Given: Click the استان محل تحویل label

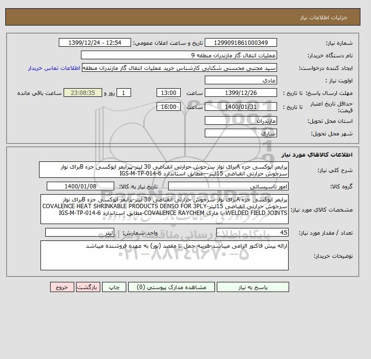Looking at the screenshot, I should tap(330, 121).
